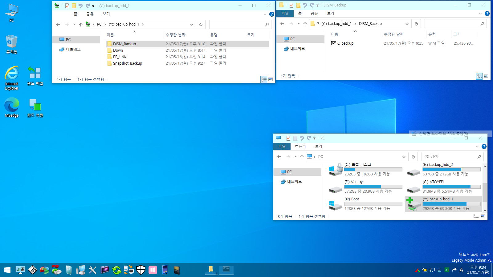This screenshot has height=277, width=493.
Task: Switch to the File Explorer taskbar button
Action: (x=211, y=270)
